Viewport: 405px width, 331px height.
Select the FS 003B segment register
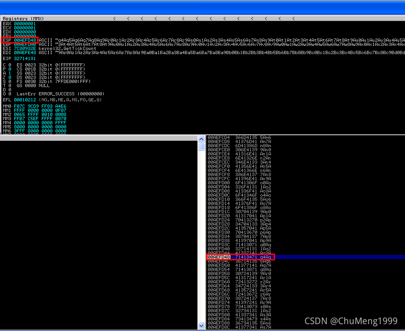[x=53, y=82]
